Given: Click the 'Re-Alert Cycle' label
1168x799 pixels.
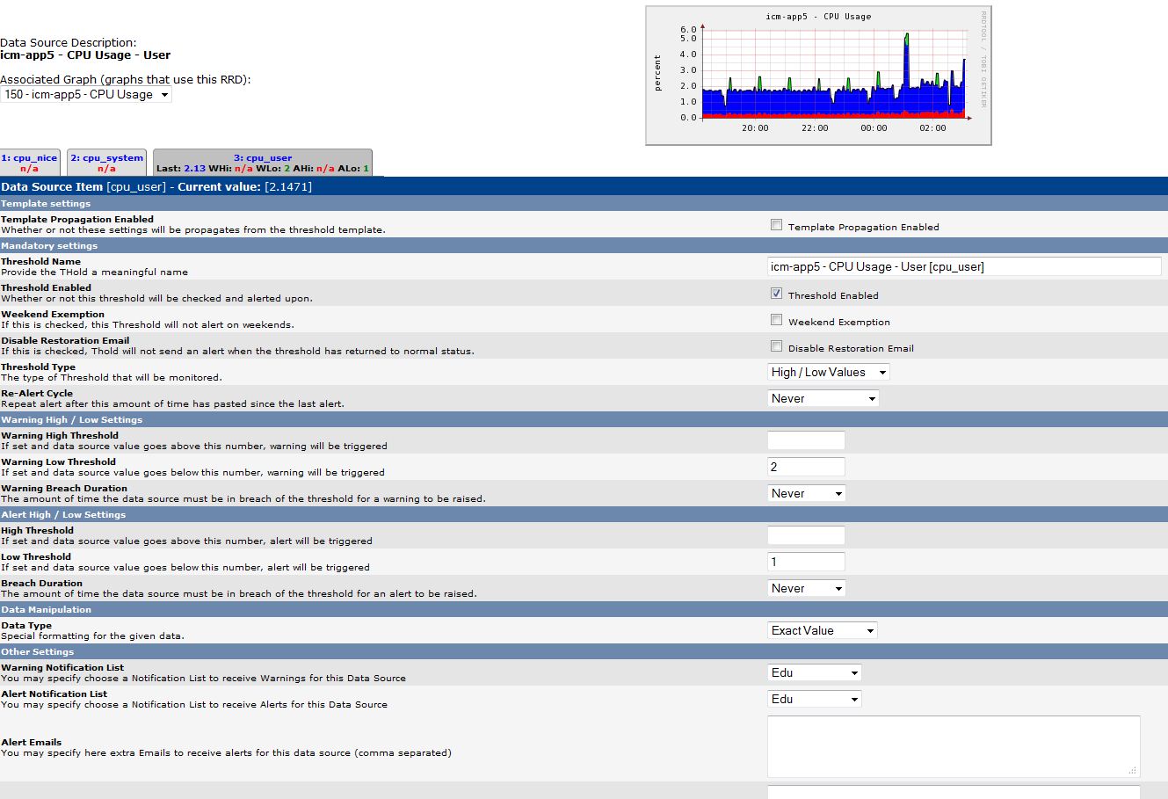Looking at the screenshot, I should click(37, 393).
